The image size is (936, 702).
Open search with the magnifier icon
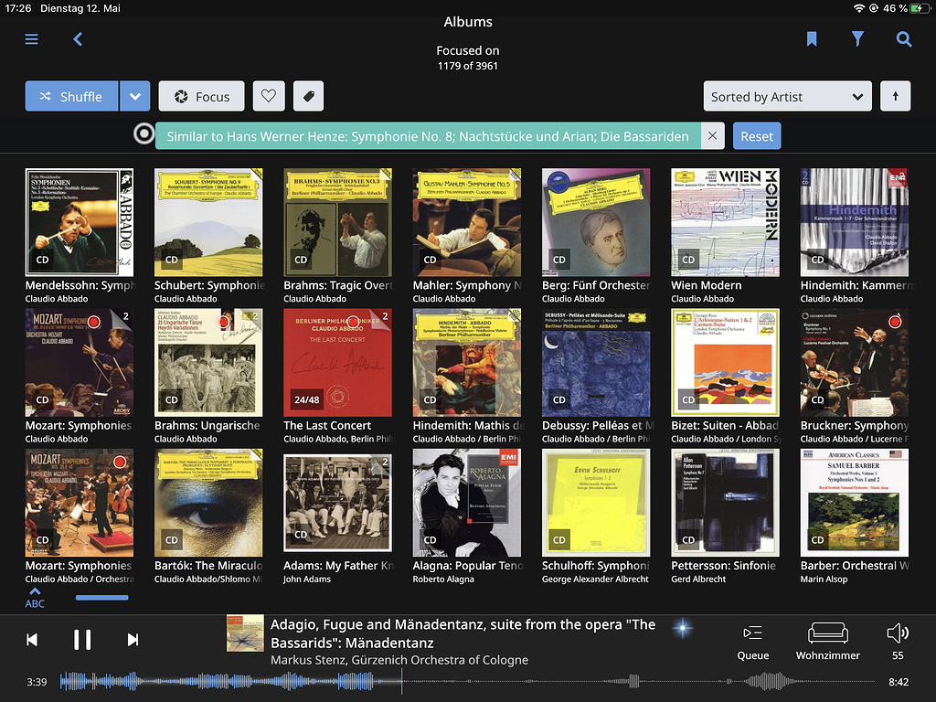click(904, 39)
